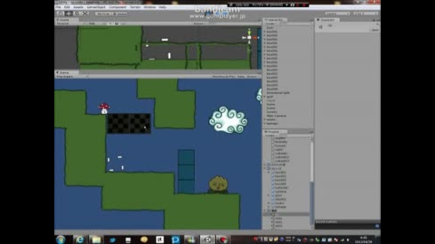Toggle Maximize on Play in Game view
Viewport: 435px width, 244px height.
[223, 77]
